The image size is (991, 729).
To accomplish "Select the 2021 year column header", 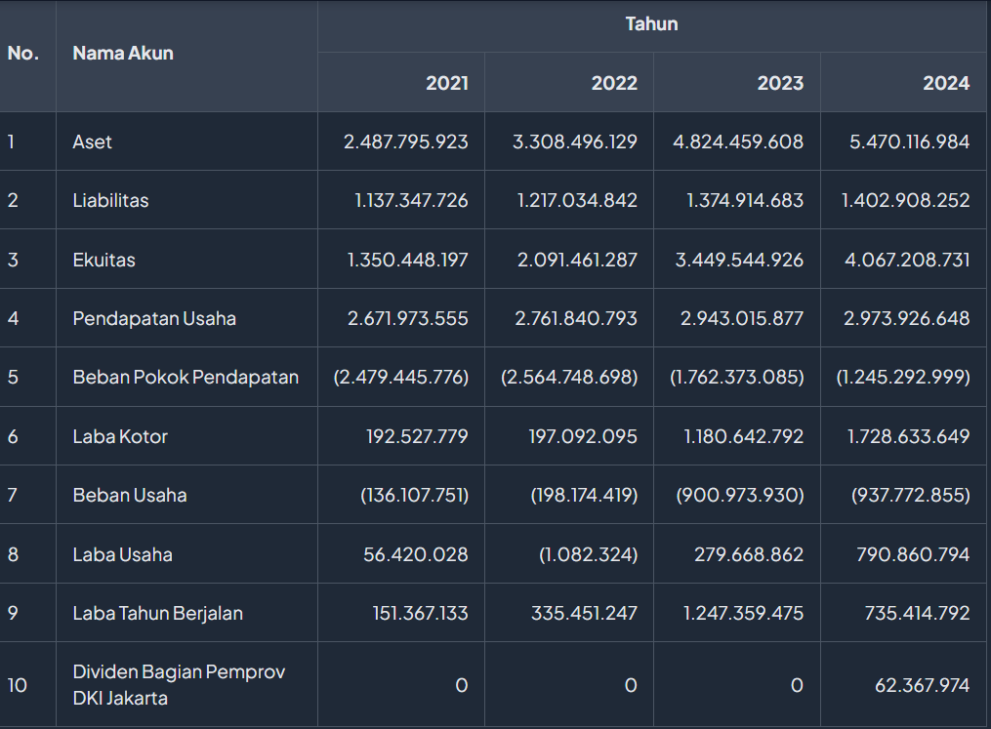I will [446, 83].
